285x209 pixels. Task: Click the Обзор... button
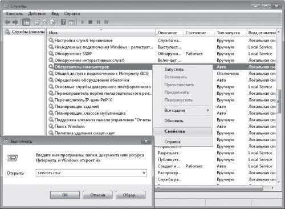(x=131, y=195)
